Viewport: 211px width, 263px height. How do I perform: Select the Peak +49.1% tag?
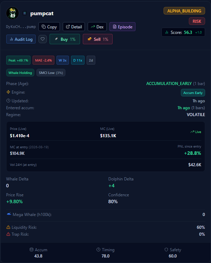[x=18, y=60]
